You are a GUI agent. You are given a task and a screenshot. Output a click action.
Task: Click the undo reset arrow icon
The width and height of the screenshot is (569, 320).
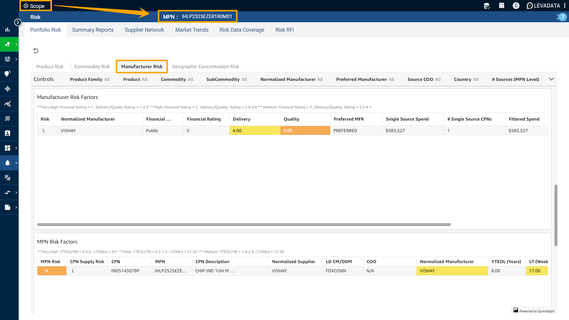(x=36, y=51)
